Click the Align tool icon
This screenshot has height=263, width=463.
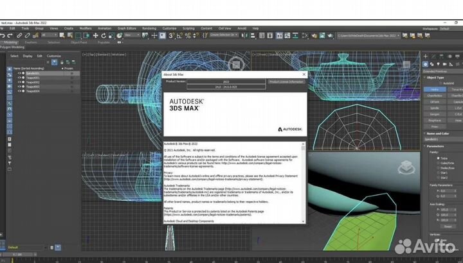pos(253,36)
